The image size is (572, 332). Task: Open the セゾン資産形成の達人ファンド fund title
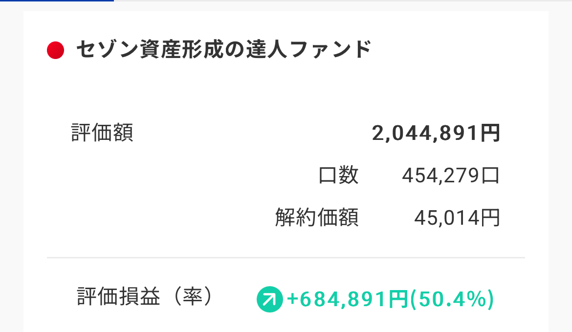[x=224, y=50]
